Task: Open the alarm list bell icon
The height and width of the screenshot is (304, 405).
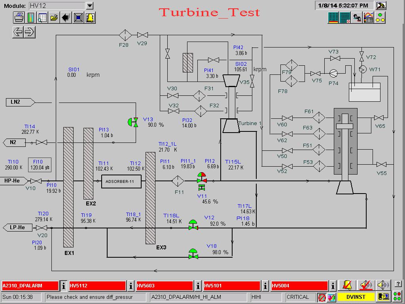Action: (x=90, y=17)
